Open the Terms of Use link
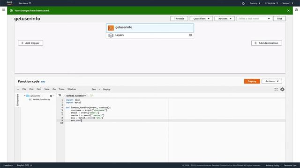The height and width of the screenshot is (168, 300). (x=290, y=165)
